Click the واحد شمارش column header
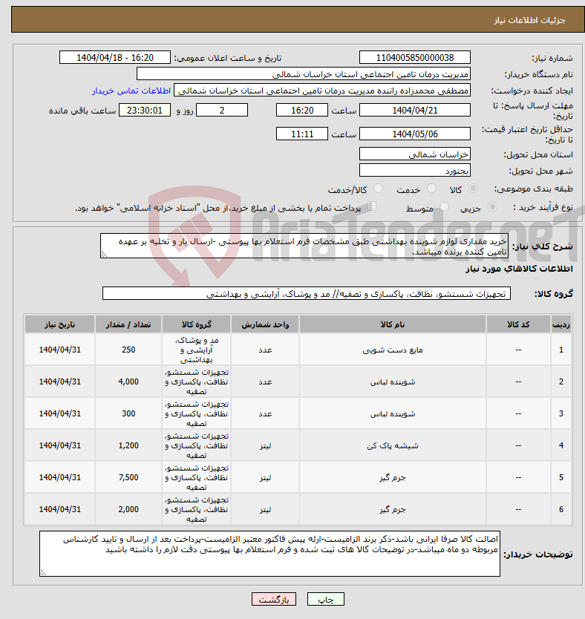Image resolution: width=585 pixels, height=619 pixels. [x=265, y=324]
